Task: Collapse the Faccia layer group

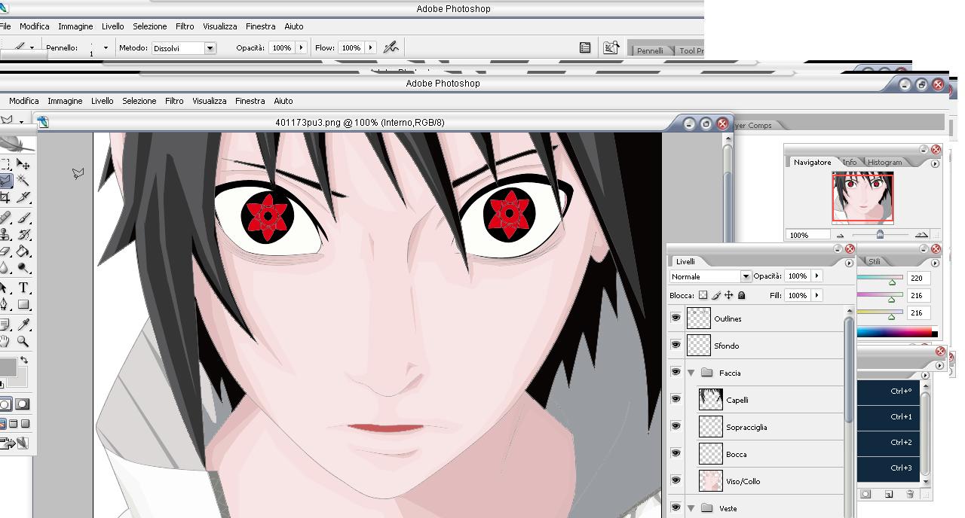Action: (x=691, y=373)
